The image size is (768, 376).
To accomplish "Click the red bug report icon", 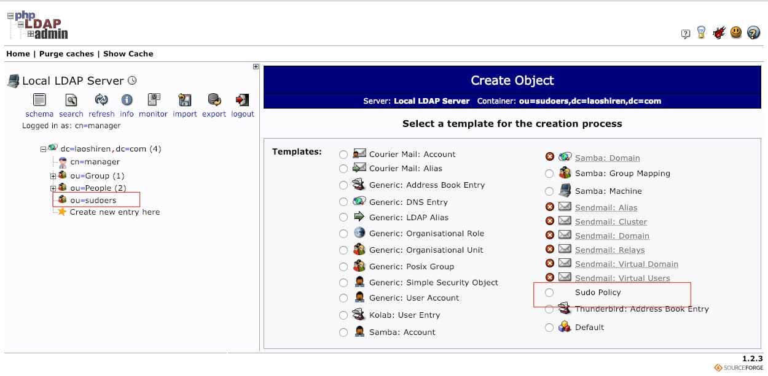I will [718, 33].
